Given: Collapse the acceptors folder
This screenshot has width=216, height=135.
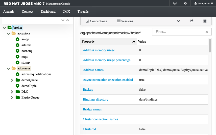Looking at the screenshot, I should pyautogui.click(x=8, y=34).
